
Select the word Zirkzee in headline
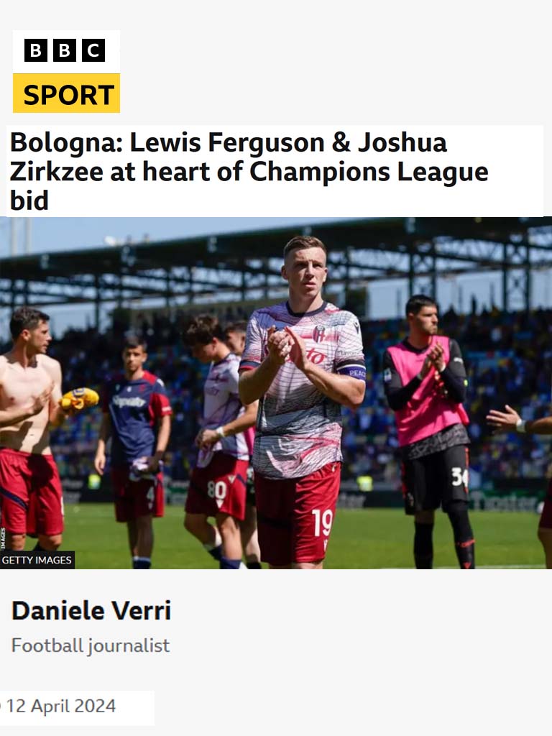point(56,171)
